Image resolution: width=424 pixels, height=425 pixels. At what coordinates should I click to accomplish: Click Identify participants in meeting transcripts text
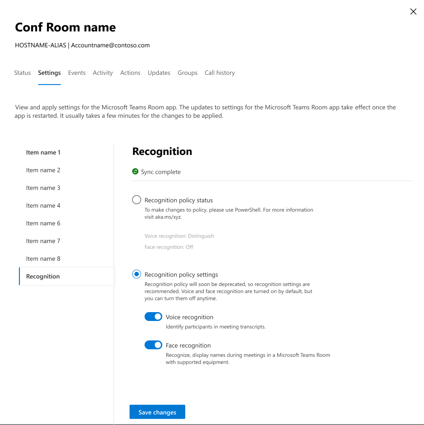pyautogui.click(x=215, y=327)
